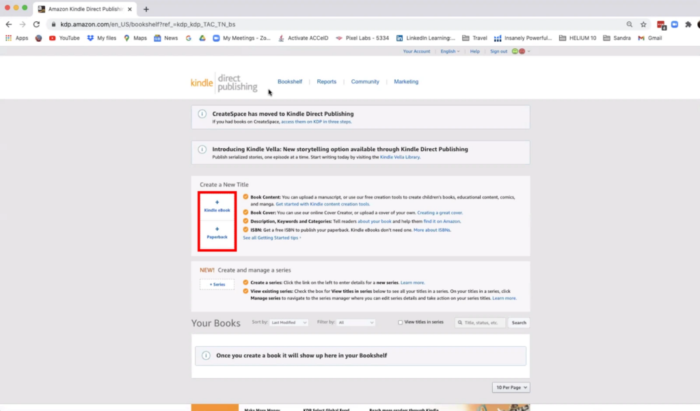Click the Search button in Your Books
The width and height of the screenshot is (700, 411).
pos(519,323)
